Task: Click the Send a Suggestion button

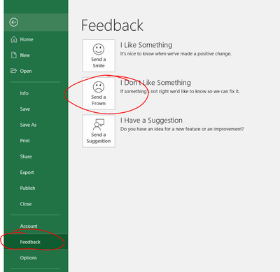Action: click(99, 131)
